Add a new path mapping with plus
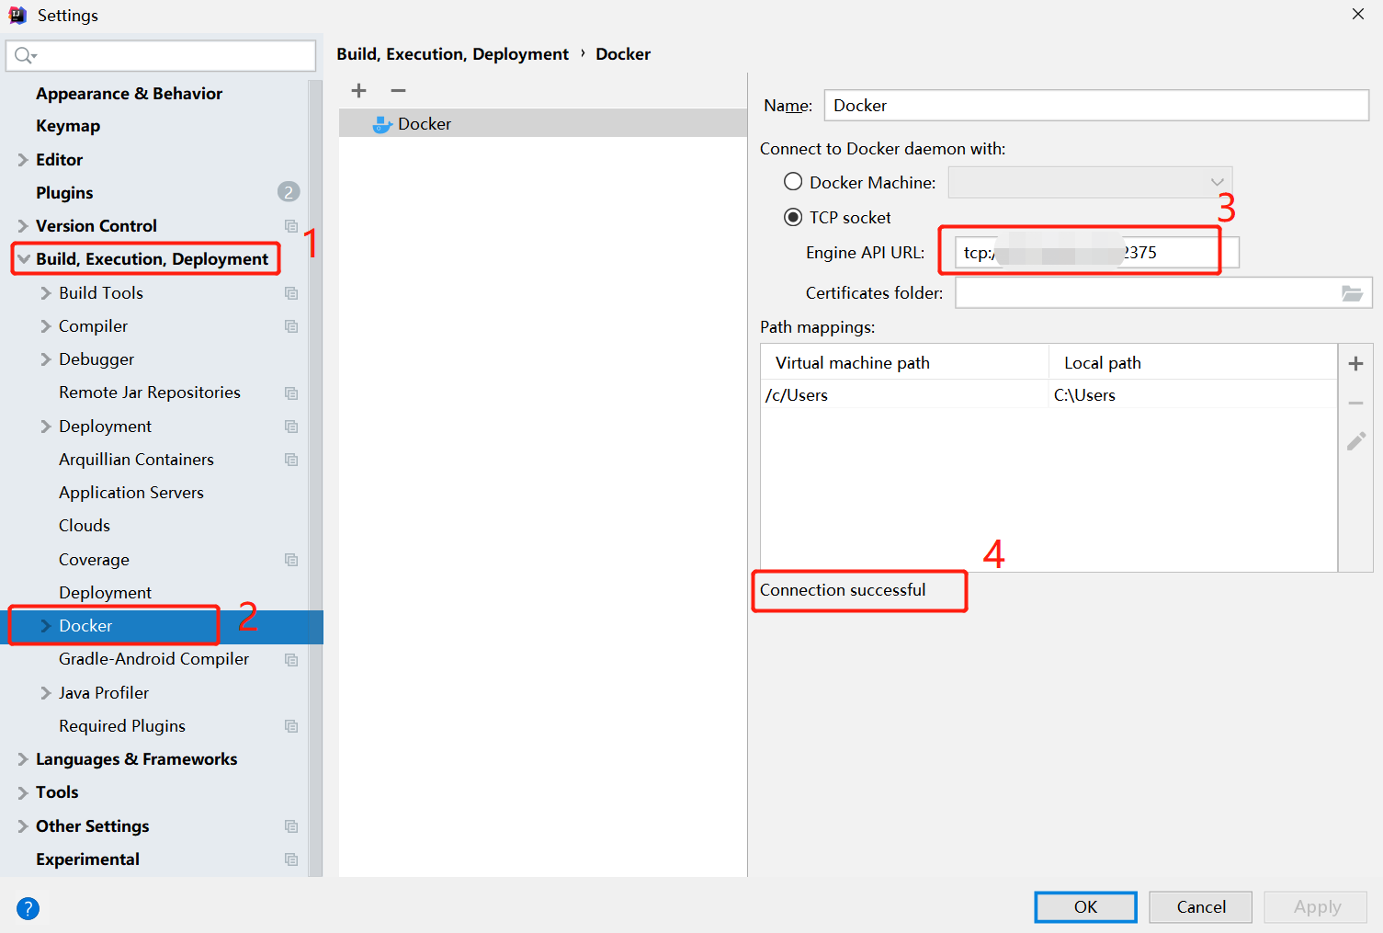The width and height of the screenshot is (1383, 933). (x=1355, y=364)
